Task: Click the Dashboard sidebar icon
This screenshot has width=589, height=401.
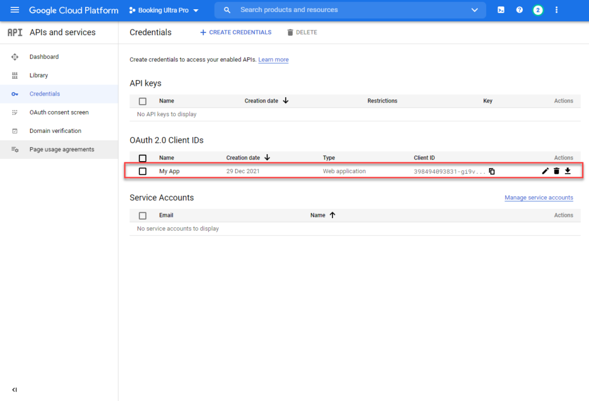Action: click(x=14, y=57)
